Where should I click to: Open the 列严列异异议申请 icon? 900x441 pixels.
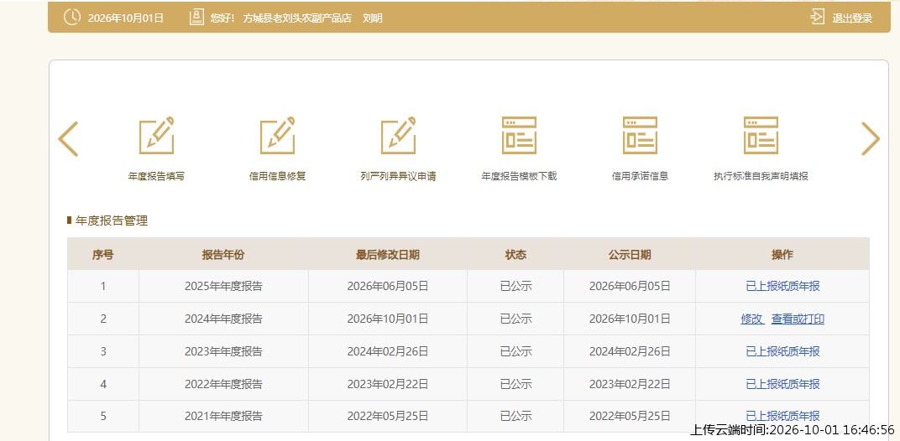398,135
